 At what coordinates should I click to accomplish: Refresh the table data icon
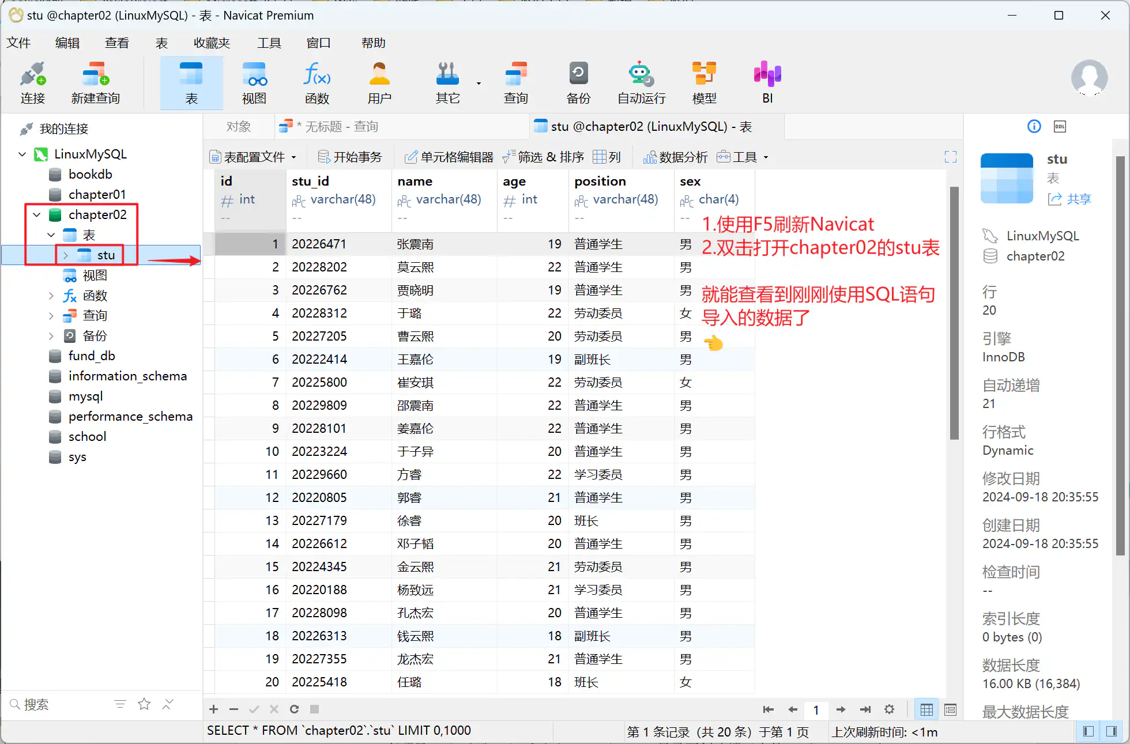pos(294,709)
